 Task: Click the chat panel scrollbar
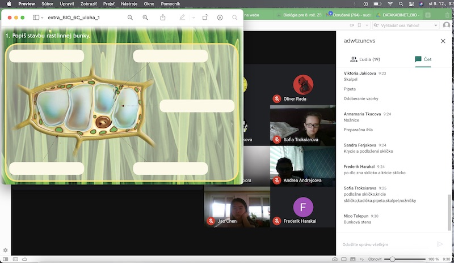point(449,212)
